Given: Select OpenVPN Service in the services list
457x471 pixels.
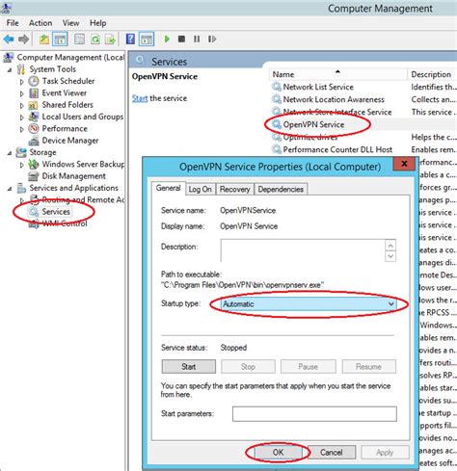Looking at the screenshot, I should point(313,124).
